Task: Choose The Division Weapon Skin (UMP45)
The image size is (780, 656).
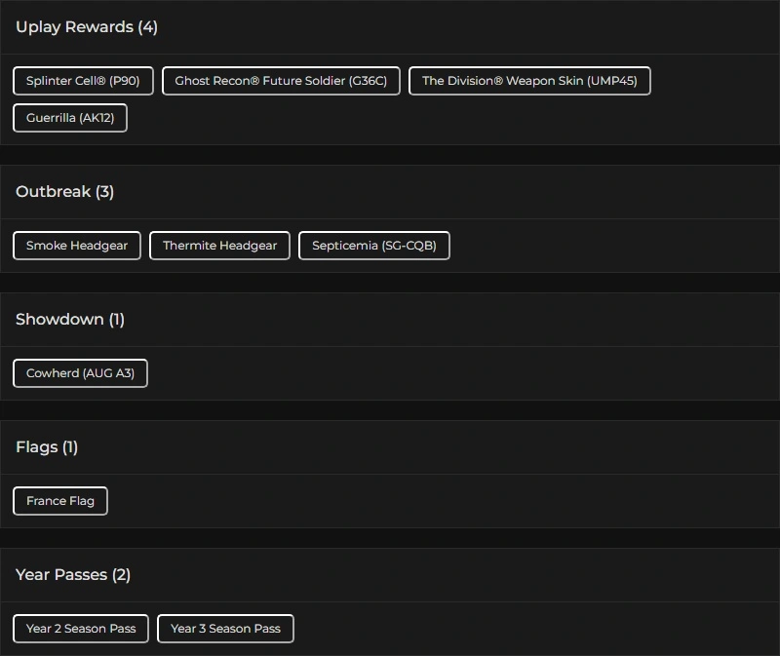Action: (x=529, y=81)
